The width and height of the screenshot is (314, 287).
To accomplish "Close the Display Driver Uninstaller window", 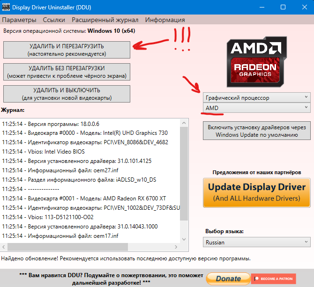I will click(x=305, y=7).
